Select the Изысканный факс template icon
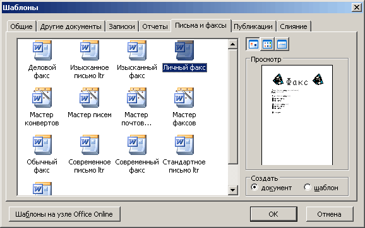The height and width of the screenshot is (228, 365). click(137, 50)
